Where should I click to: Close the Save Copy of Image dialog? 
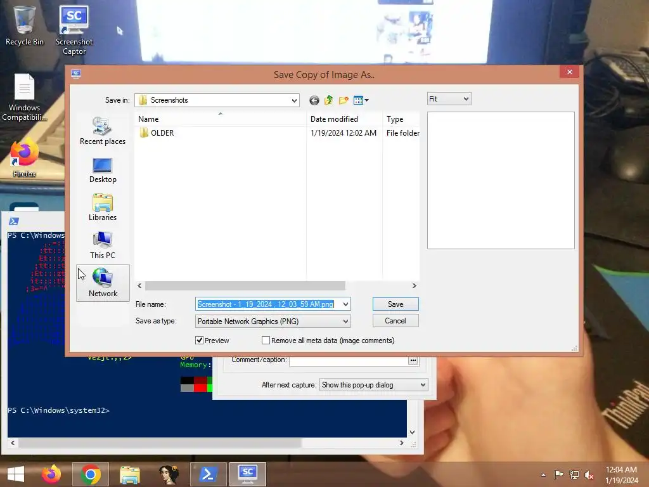tap(570, 72)
